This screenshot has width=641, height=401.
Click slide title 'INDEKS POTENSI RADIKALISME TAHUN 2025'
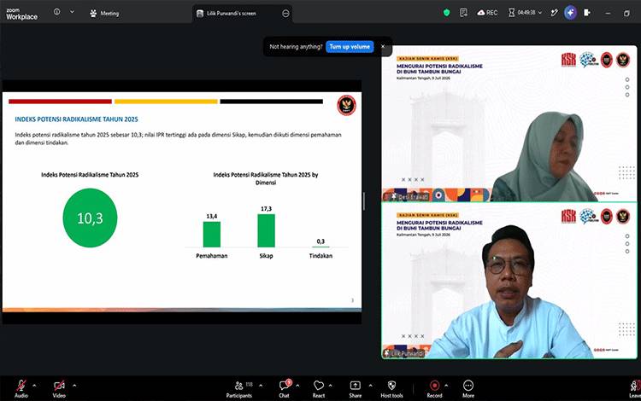tap(76, 119)
